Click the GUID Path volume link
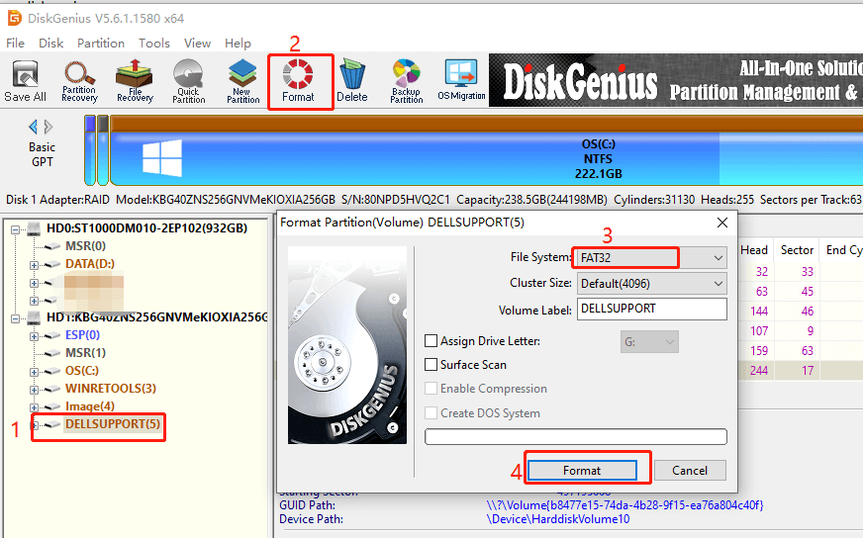Viewport: 863px width, 538px height. tap(624, 505)
